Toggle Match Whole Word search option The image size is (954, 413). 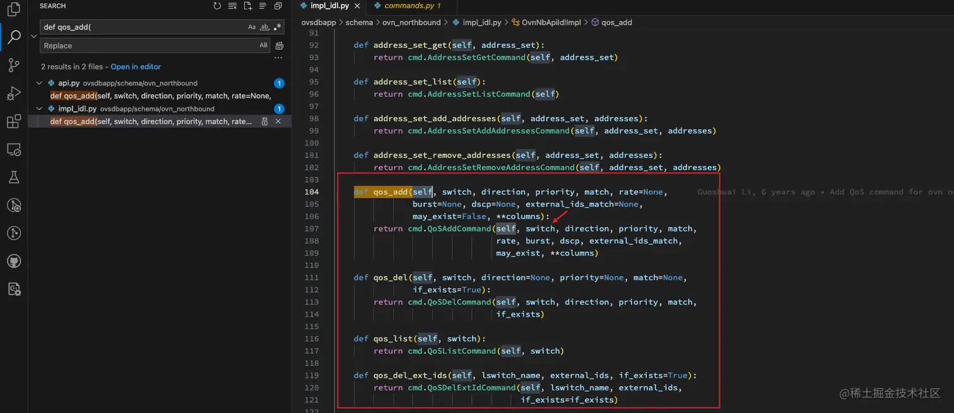(264, 27)
